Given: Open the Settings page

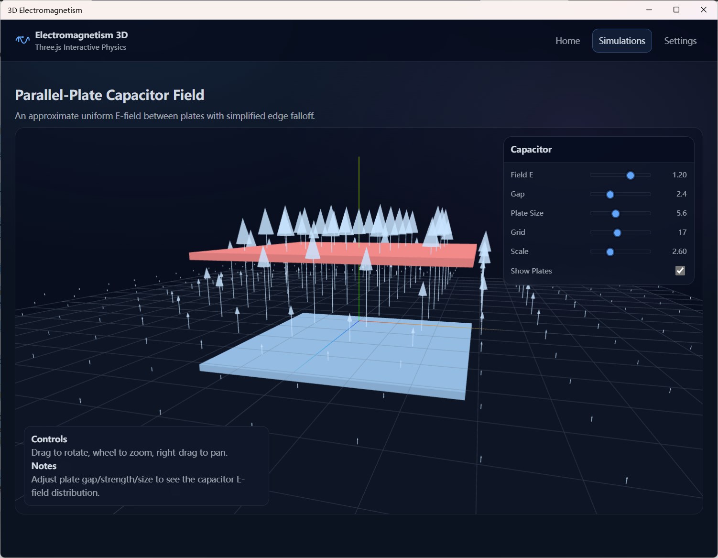Looking at the screenshot, I should click(x=680, y=41).
